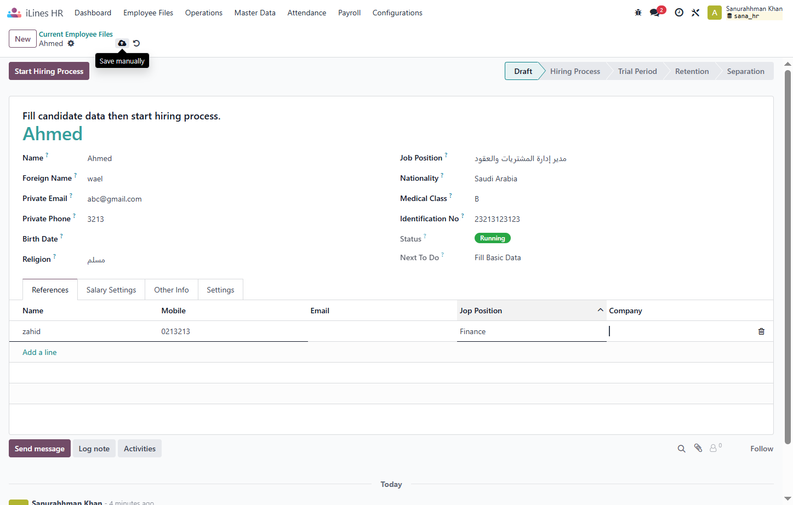Switch to the Settings tab
The width and height of the screenshot is (793, 505).
pos(220,290)
